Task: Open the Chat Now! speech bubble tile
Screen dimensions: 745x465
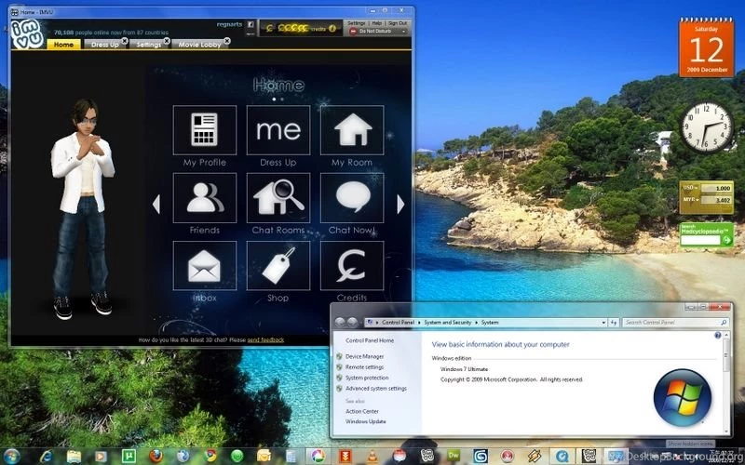Action: [352, 198]
